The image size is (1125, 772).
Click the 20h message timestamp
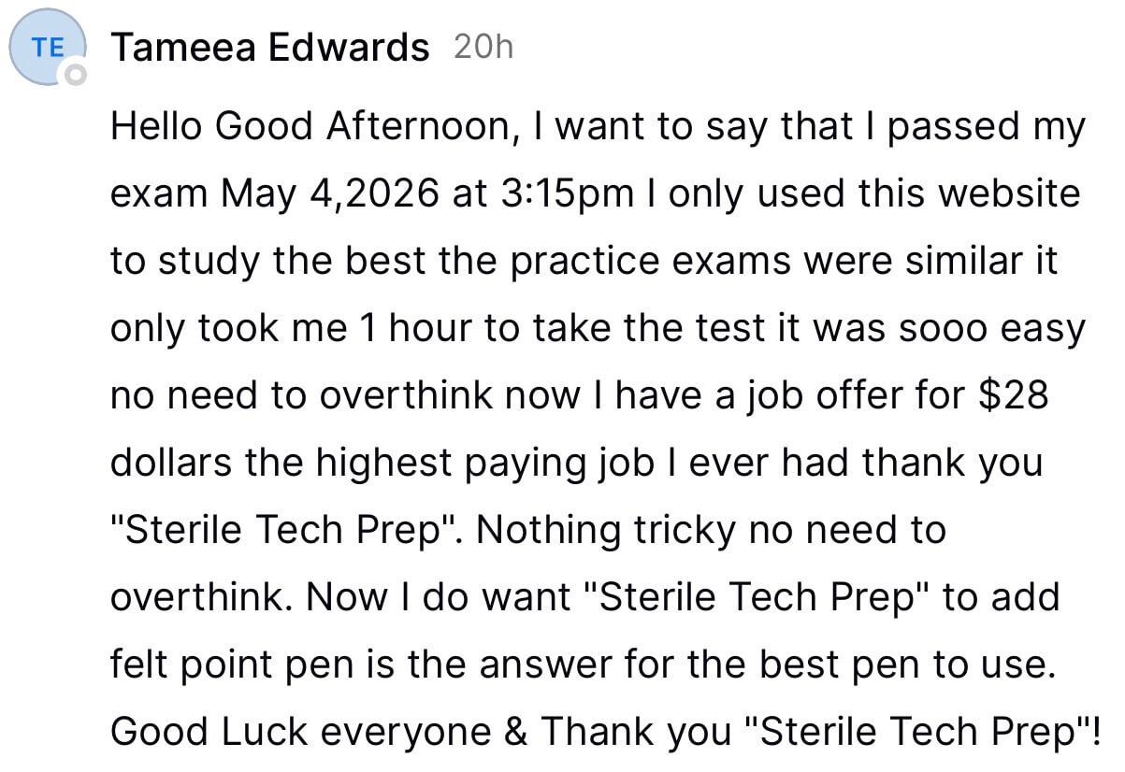(x=483, y=47)
